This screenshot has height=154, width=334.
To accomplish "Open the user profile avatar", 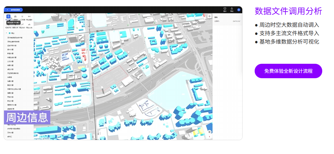I will (239, 10).
